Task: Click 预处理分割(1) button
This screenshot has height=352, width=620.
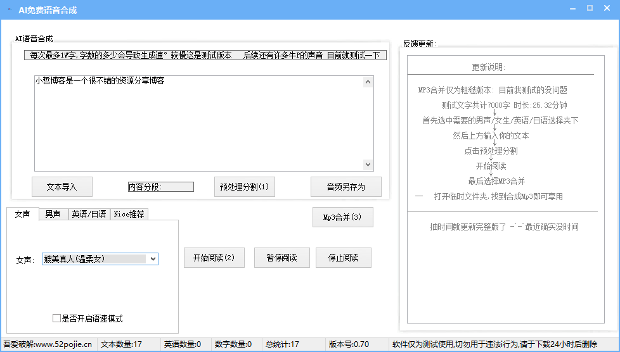Action: (x=244, y=187)
